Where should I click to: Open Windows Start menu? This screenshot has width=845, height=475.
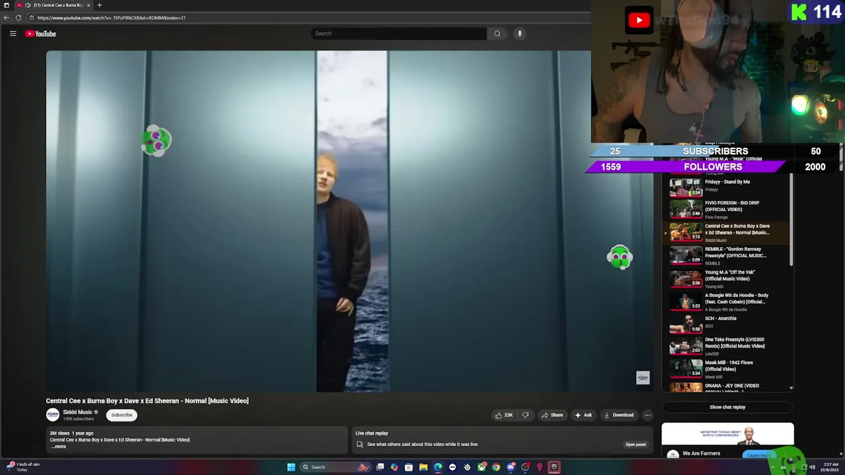[x=291, y=467]
